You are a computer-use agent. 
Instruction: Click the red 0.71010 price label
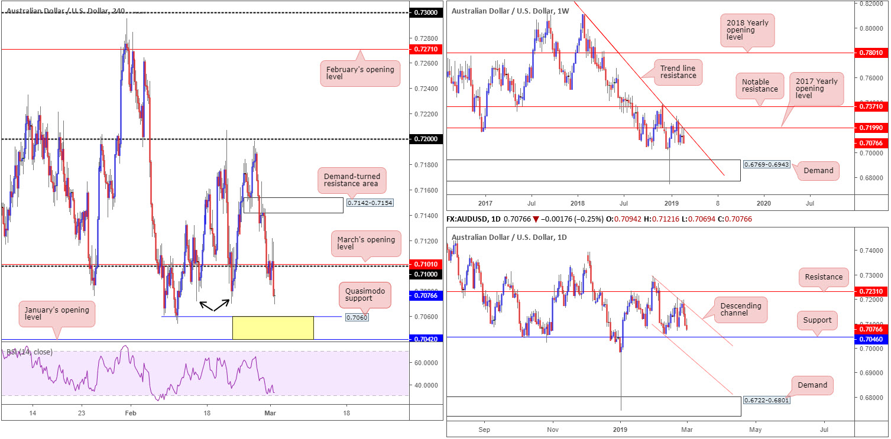[x=426, y=264]
